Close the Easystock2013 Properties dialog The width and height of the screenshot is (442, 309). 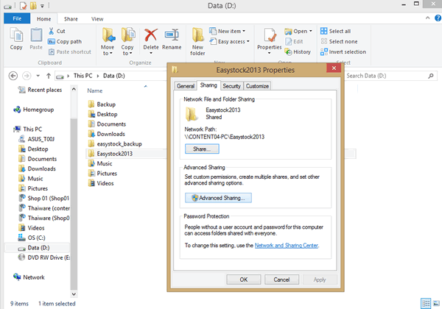[x=334, y=68]
